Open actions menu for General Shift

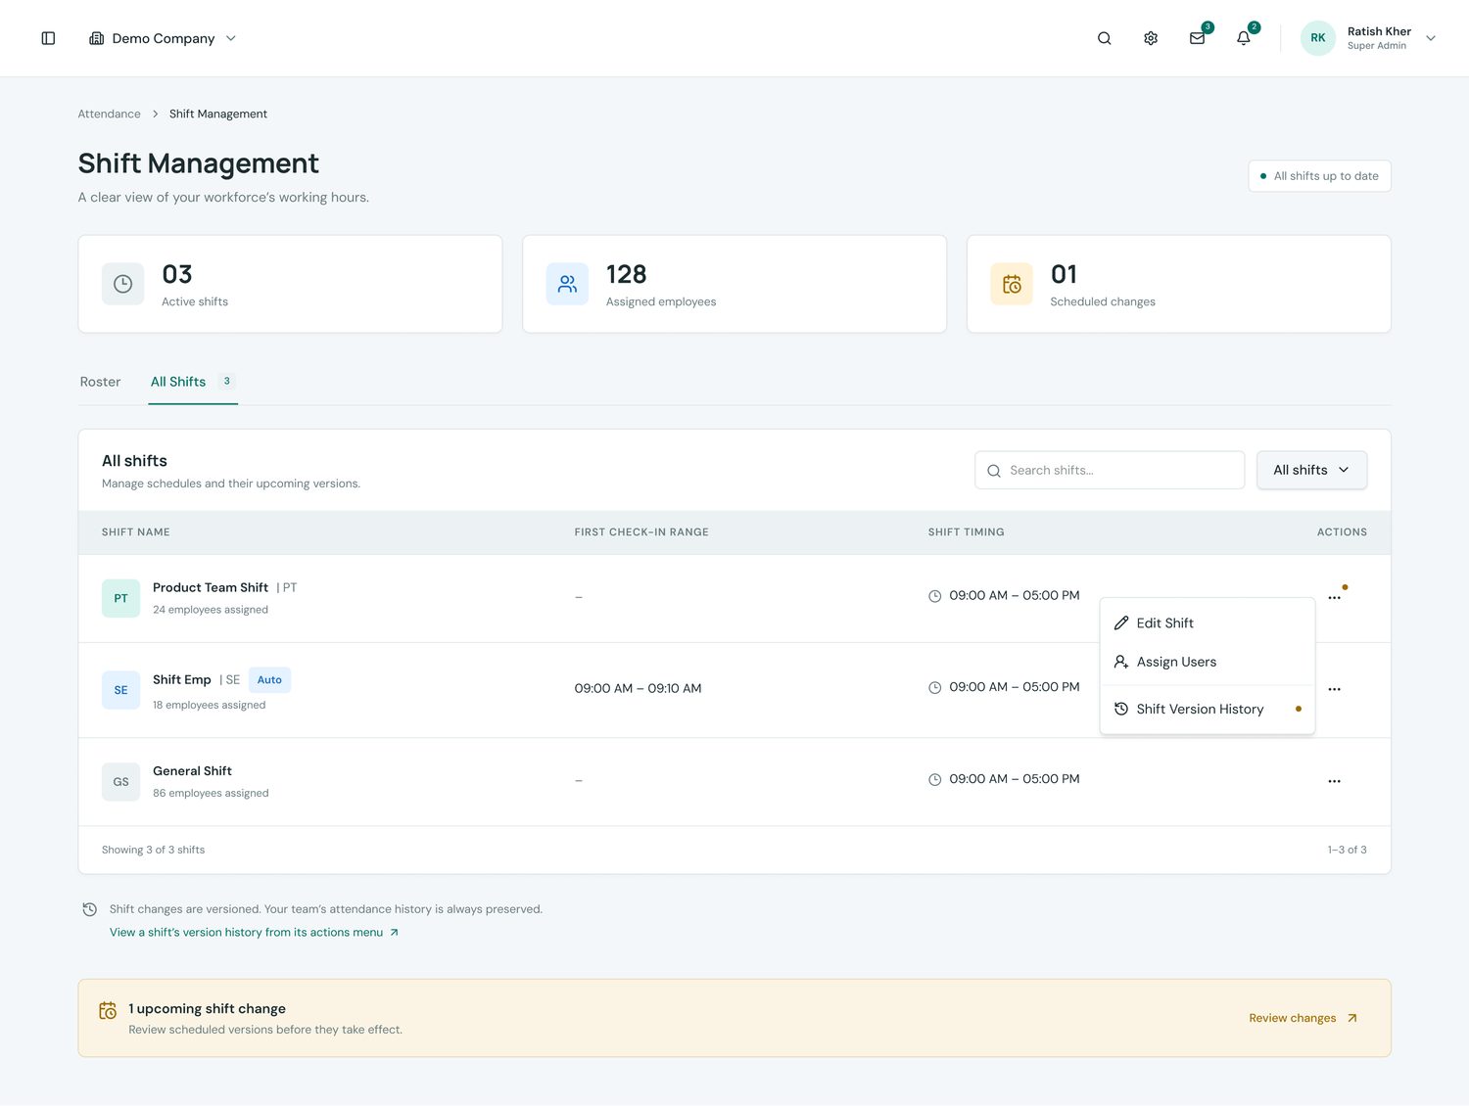tap(1334, 781)
